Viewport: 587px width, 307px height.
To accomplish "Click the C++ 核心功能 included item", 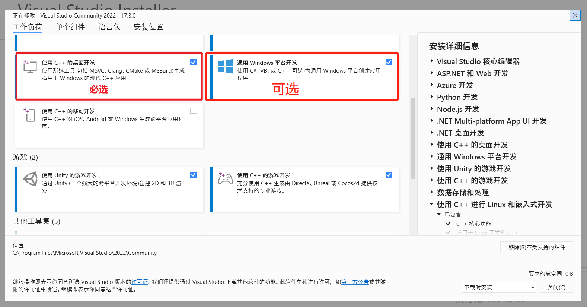I will (x=473, y=224).
